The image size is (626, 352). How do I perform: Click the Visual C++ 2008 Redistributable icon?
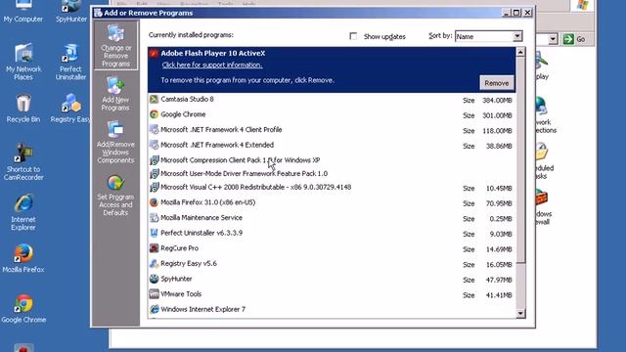[x=155, y=187]
